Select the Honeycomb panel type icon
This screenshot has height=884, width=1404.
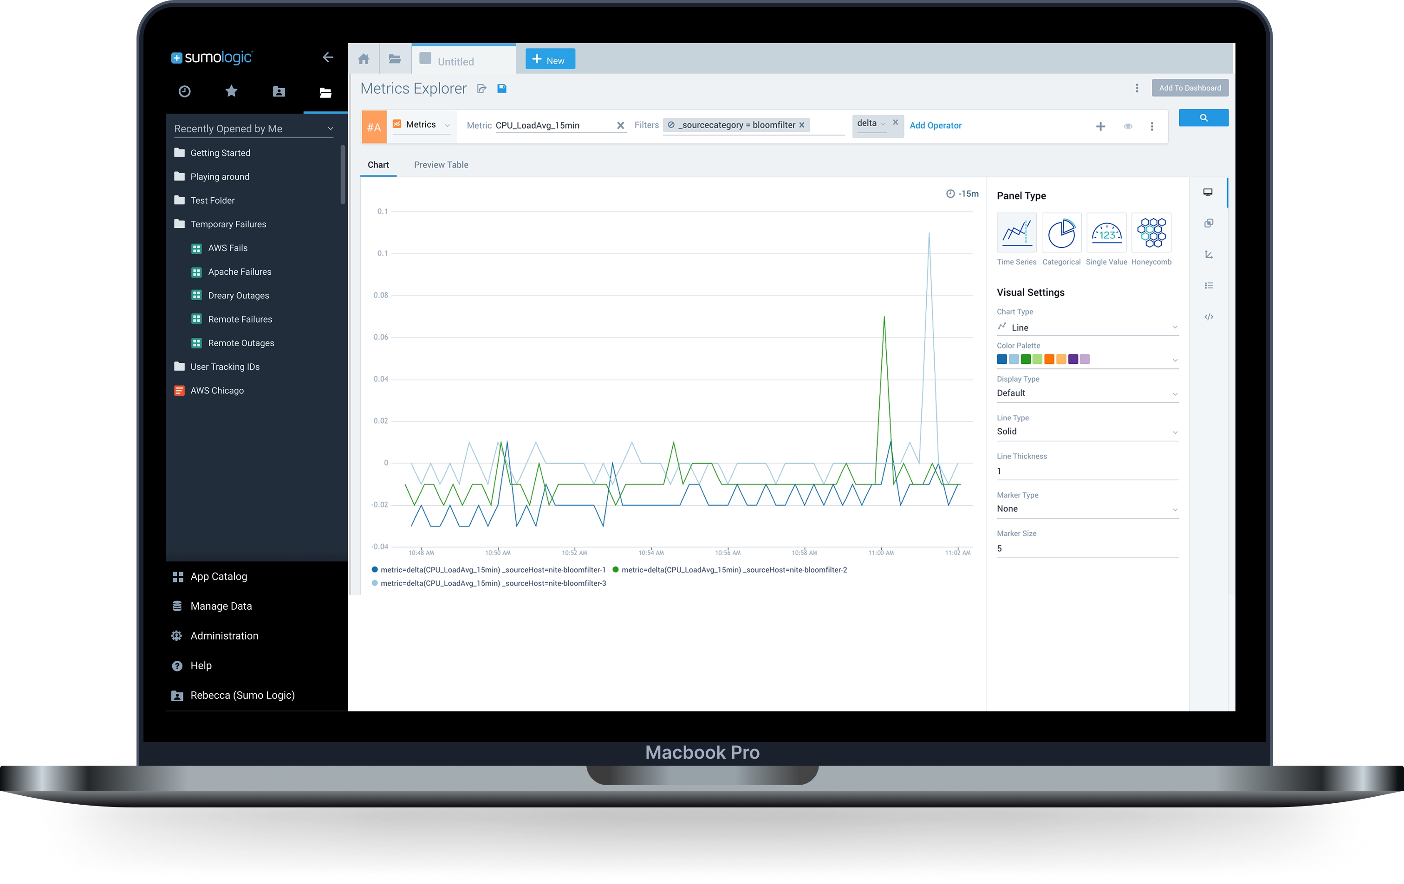[1151, 233]
